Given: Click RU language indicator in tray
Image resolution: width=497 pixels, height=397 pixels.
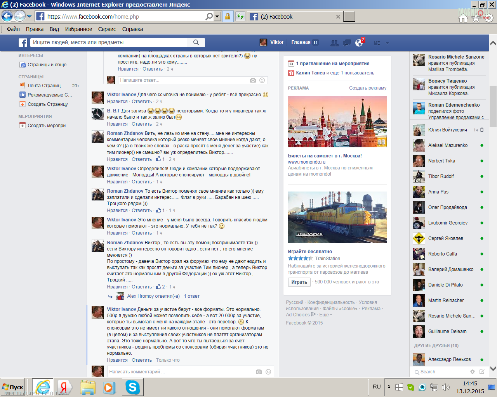Looking at the screenshot, I should [x=377, y=387].
